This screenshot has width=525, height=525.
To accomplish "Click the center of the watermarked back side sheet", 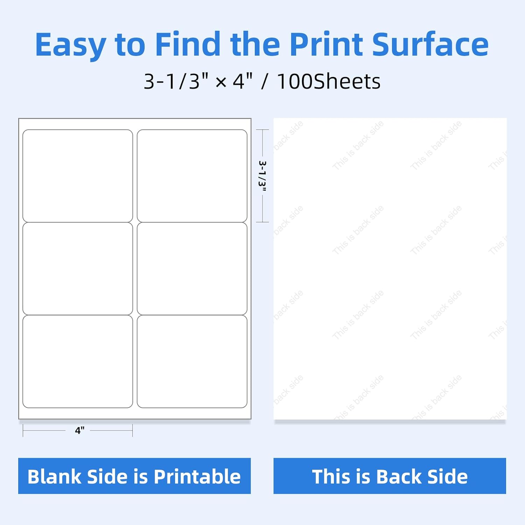I will pos(390,269).
